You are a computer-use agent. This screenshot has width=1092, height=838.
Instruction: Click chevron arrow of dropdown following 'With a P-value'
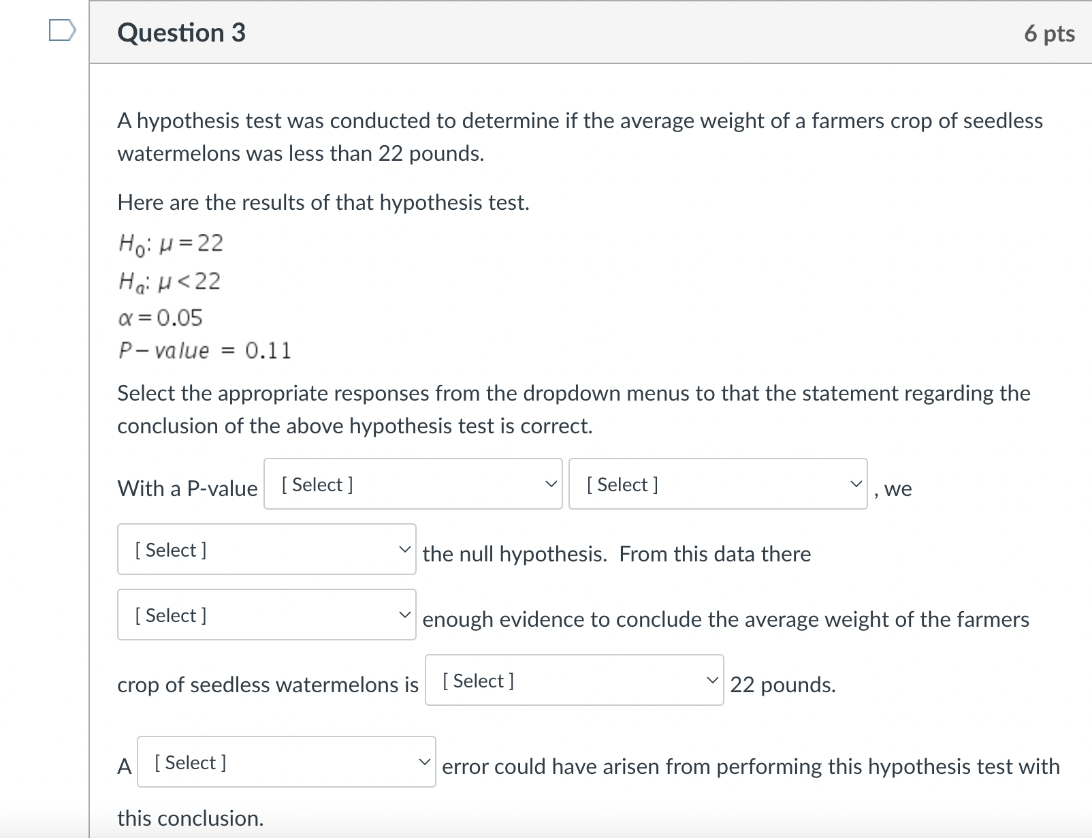551,484
